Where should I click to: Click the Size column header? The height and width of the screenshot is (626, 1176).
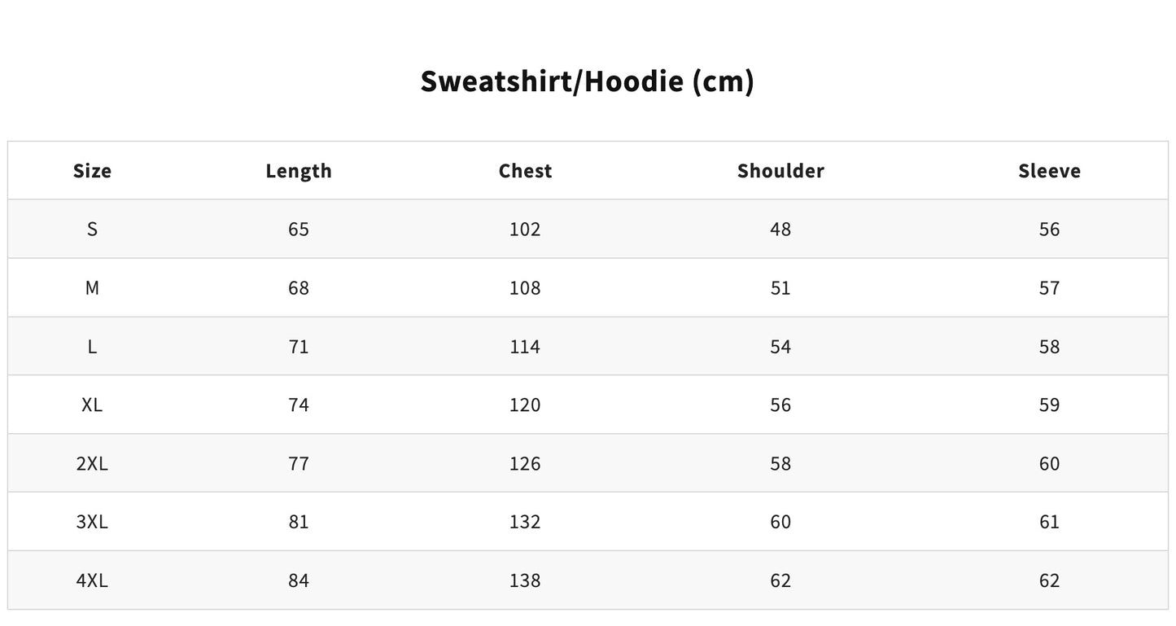tap(92, 171)
